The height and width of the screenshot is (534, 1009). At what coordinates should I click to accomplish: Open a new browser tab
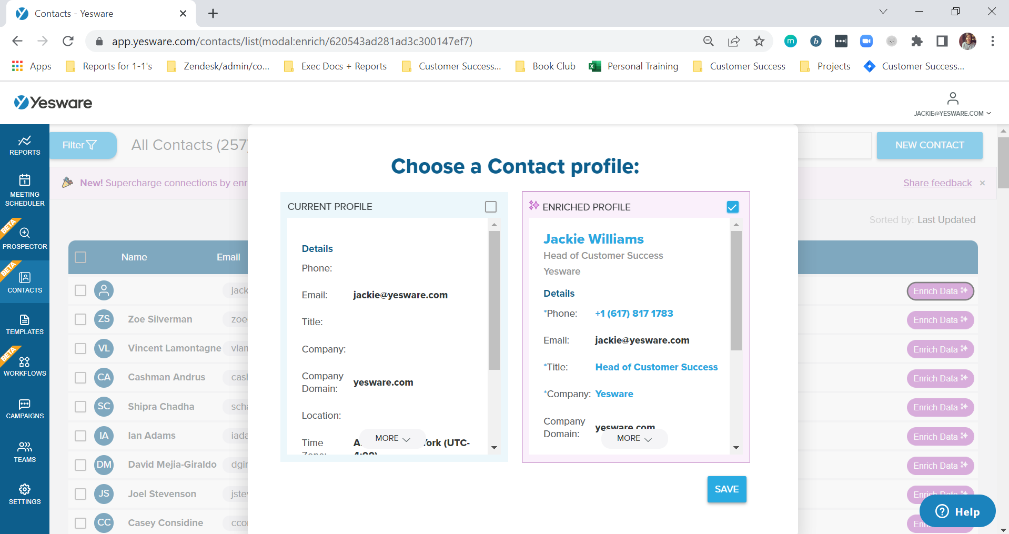pyautogui.click(x=213, y=14)
